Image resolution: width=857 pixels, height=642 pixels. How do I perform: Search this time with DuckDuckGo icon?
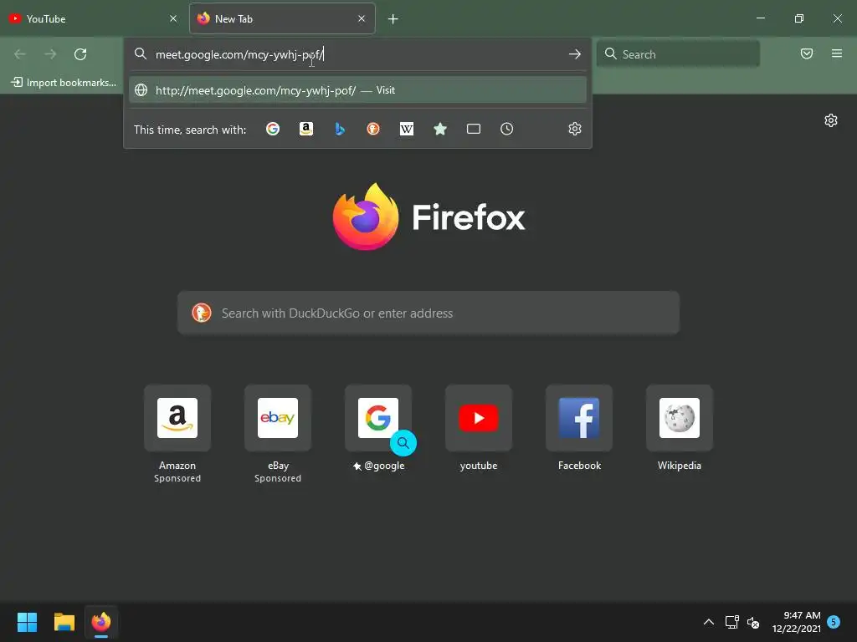click(x=373, y=129)
